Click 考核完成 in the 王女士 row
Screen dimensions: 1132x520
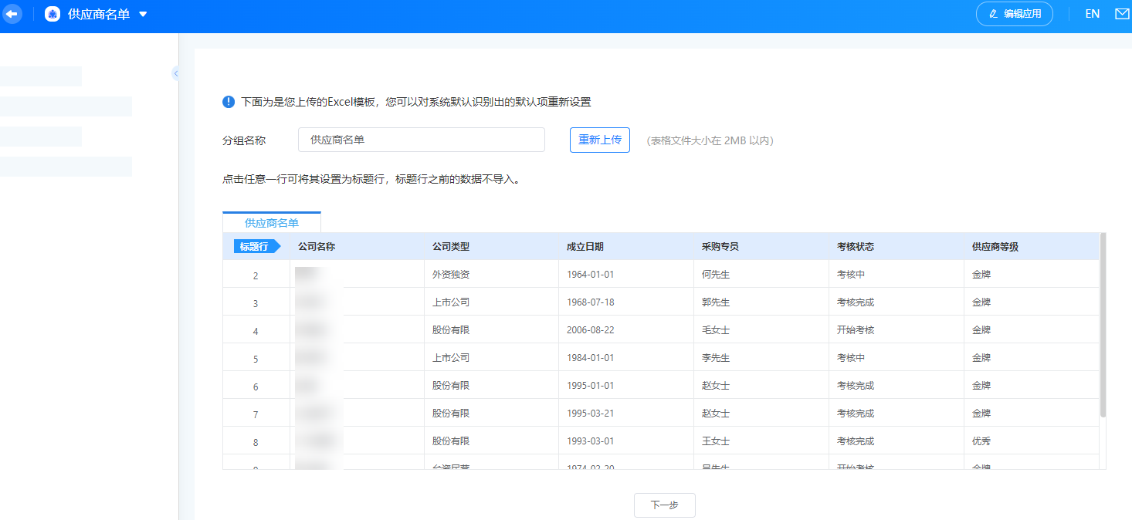click(856, 441)
